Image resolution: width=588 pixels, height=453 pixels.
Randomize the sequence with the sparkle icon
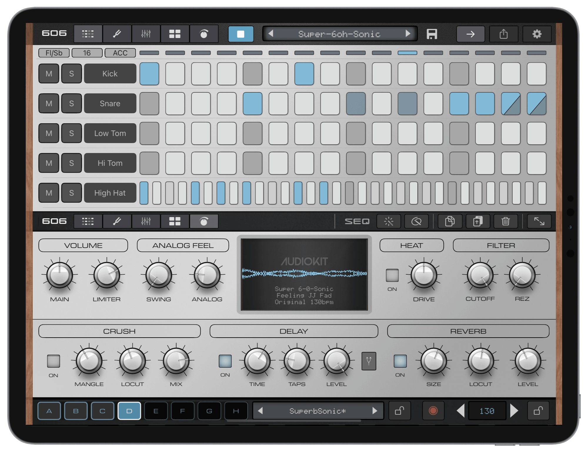(389, 221)
